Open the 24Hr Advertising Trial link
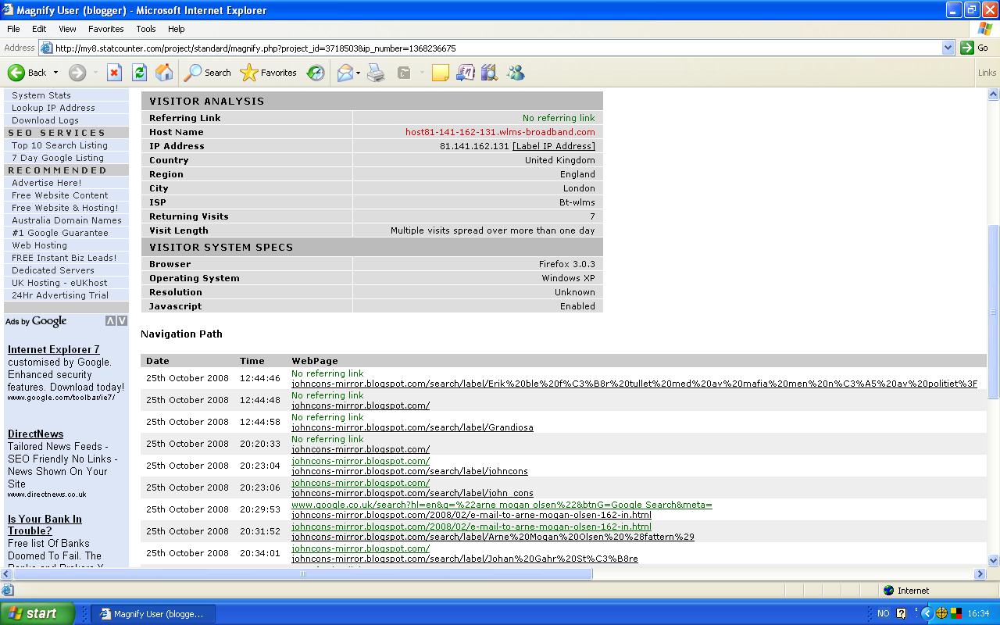The height and width of the screenshot is (625, 1000). [60, 295]
